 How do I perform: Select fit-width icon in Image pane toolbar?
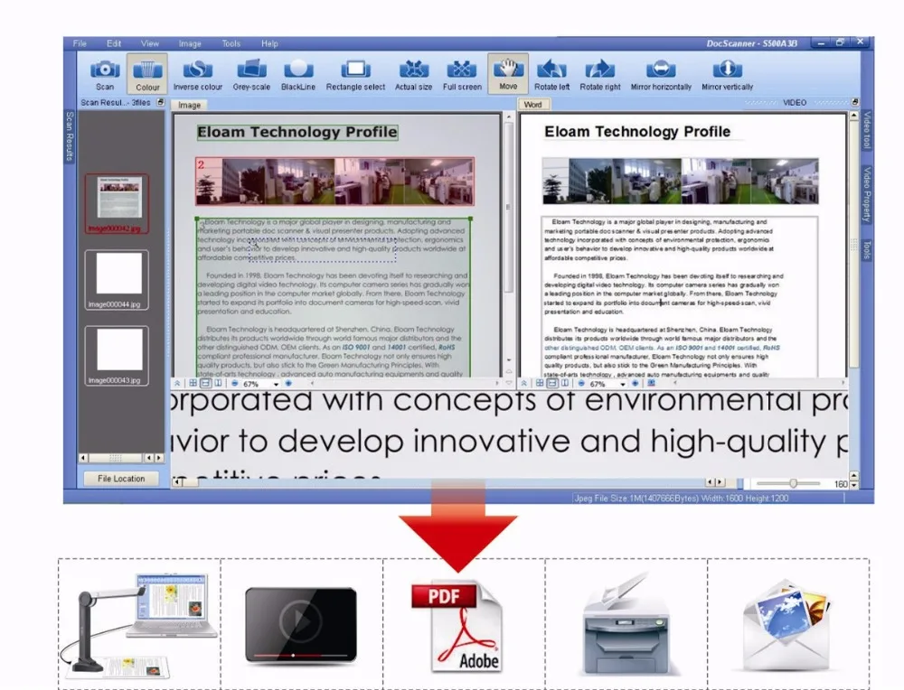(206, 383)
